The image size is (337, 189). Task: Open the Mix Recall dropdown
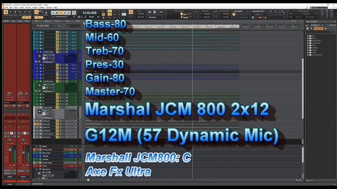[x=156, y=17]
